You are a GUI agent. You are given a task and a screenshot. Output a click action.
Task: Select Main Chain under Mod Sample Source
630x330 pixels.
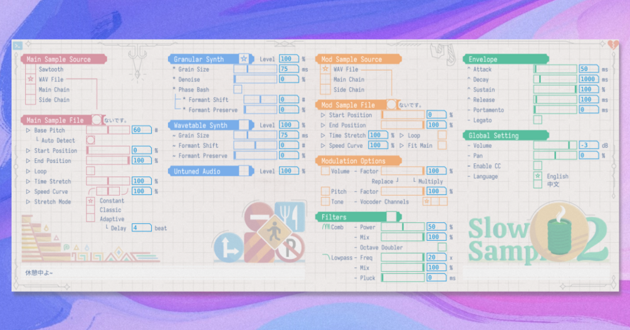click(325, 79)
